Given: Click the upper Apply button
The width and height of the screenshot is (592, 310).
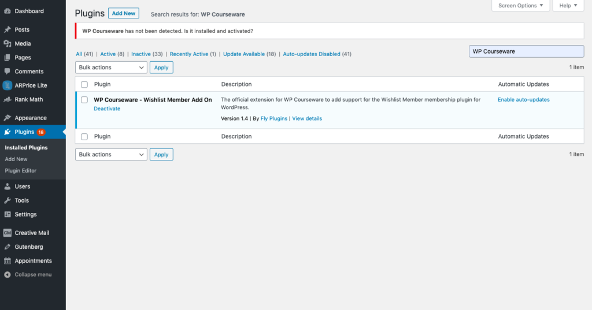Looking at the screenshot, I should click(161, 68).
